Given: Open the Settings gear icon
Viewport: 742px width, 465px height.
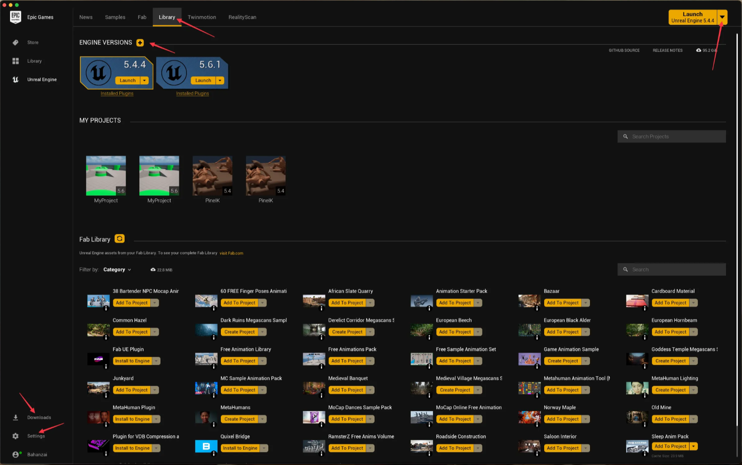Looking at the screenshot, I should click(16, 436).
